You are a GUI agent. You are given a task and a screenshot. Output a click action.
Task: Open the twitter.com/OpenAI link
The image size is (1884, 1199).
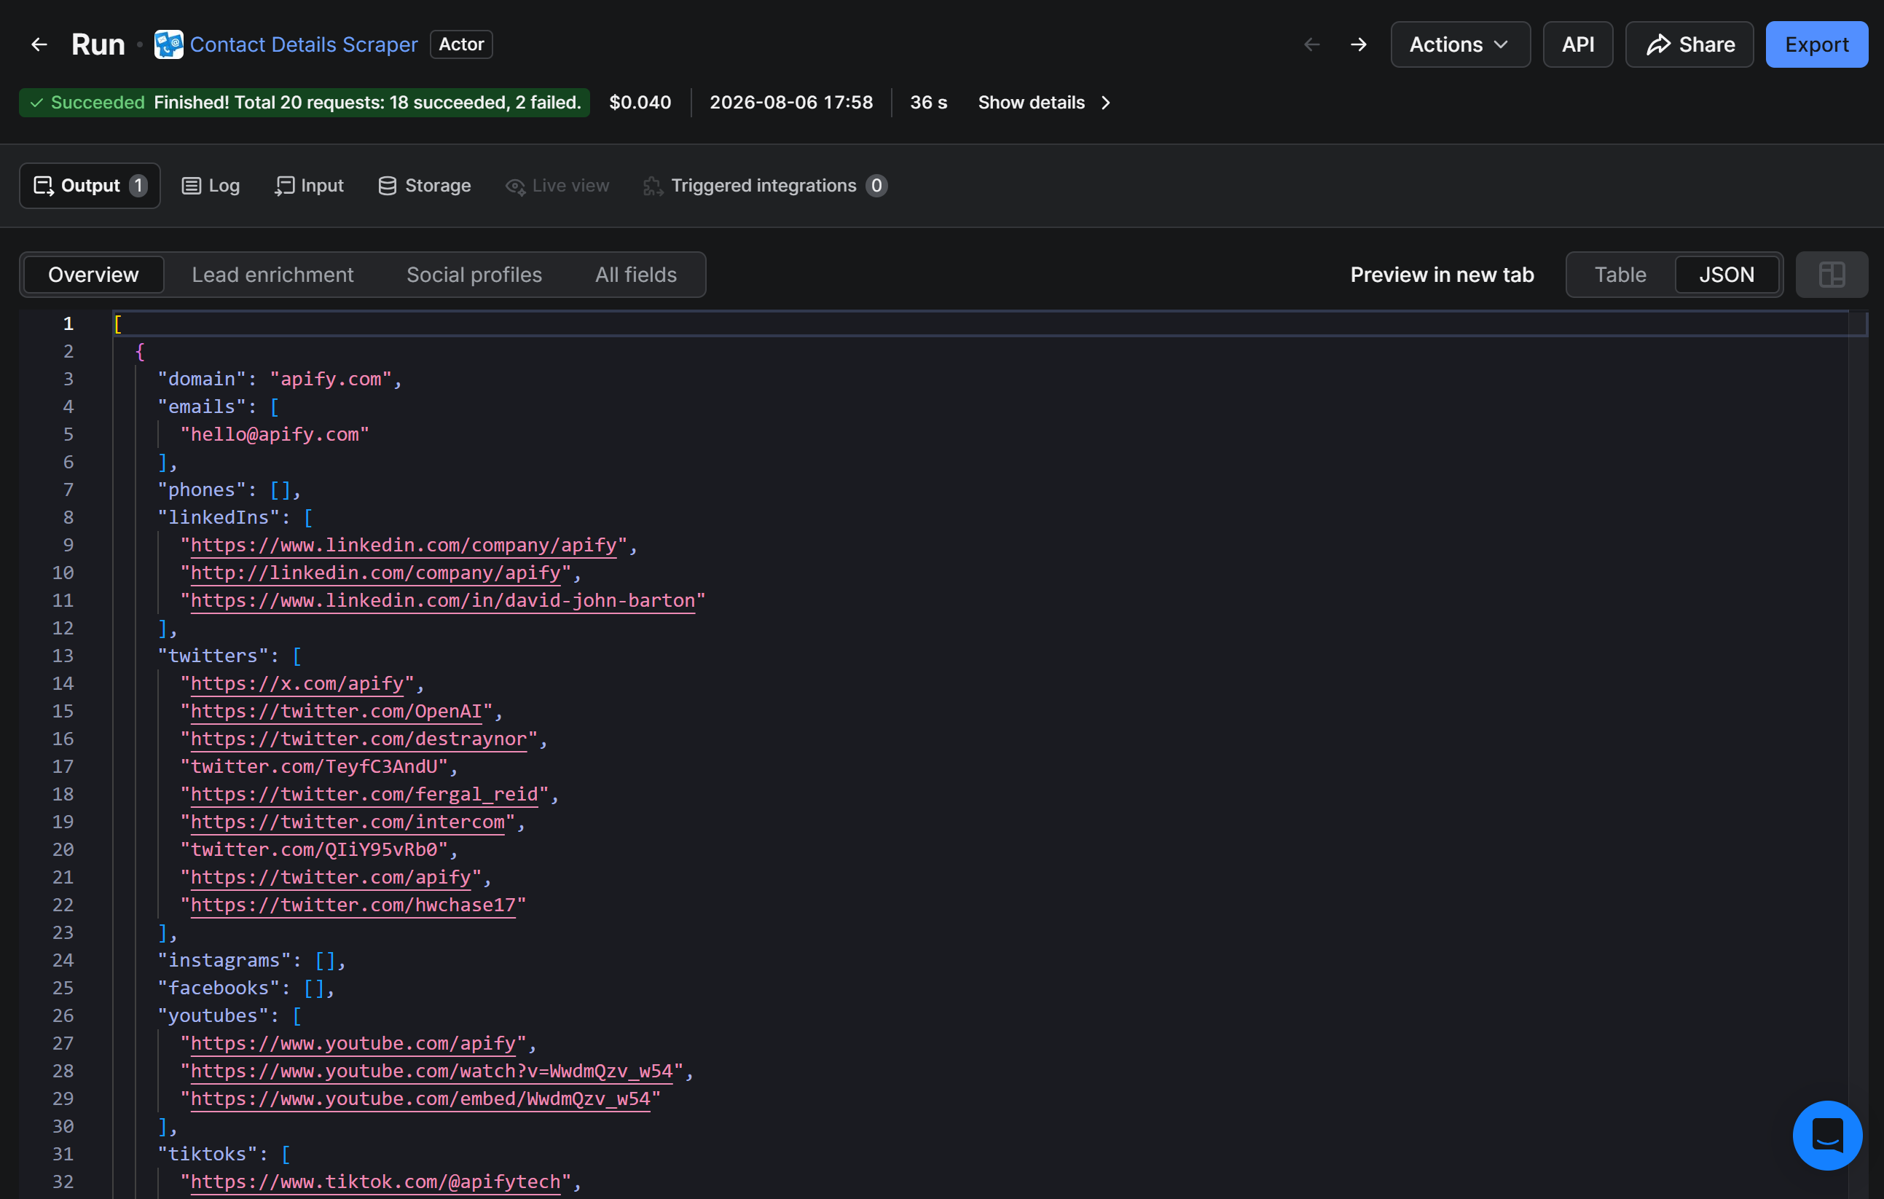[x=337, y=711]
